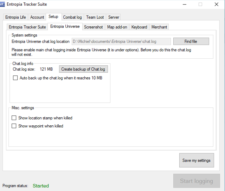Enable auto back up of chat.log at 10 MB
225x191 pixels.
tap(15, 78)
